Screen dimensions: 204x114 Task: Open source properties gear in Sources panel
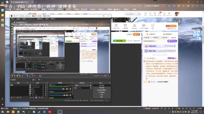pyautogui.click(x=36, y=98)
